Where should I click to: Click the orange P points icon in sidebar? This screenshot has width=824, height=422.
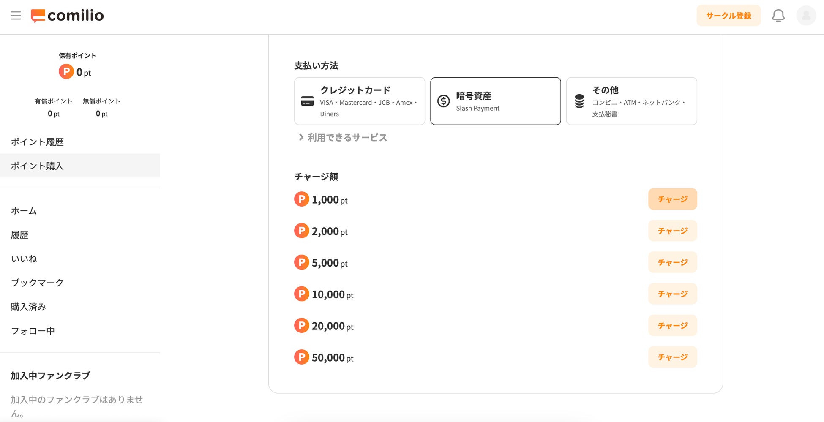[x=66, y=71]
